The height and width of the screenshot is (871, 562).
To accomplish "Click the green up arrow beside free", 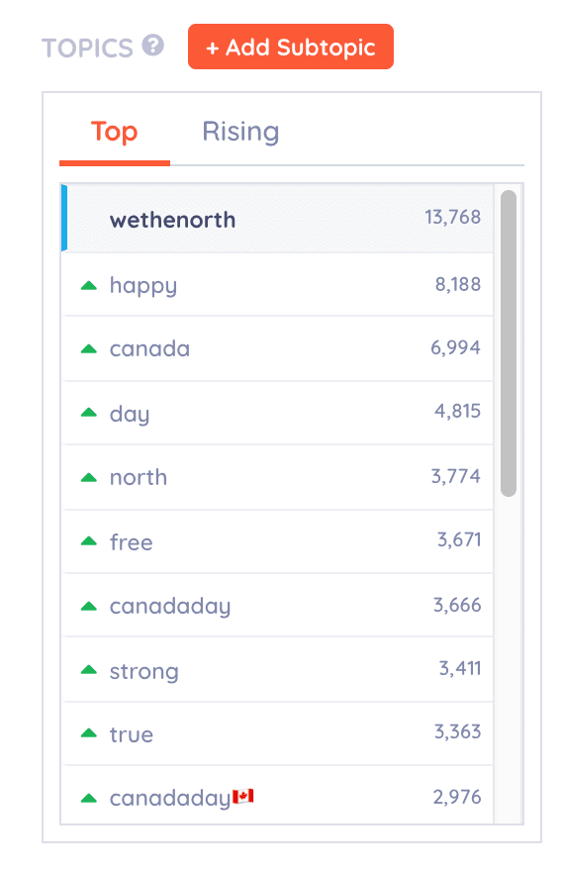I will tap(89, 540).
